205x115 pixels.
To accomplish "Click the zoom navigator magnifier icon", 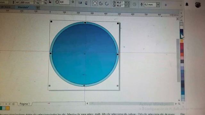I will coord(179,104).
